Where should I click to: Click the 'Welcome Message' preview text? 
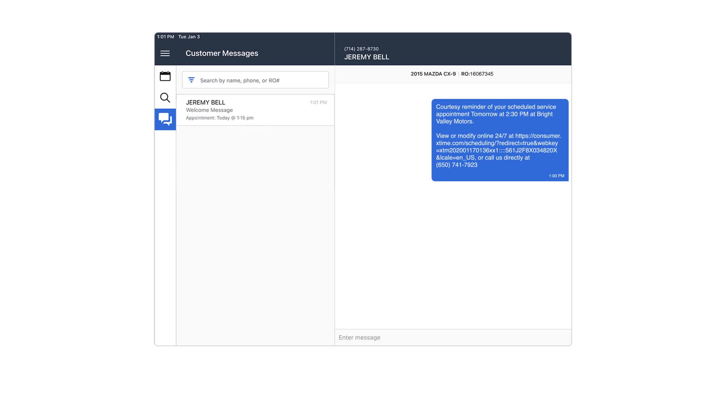pyautogui.click(x=209, y=110)
